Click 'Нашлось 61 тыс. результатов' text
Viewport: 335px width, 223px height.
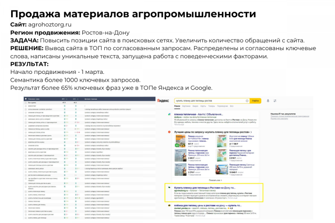[x=283, y=114]
